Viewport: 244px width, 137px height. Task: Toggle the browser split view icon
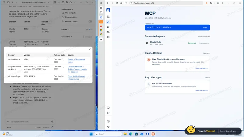[x=126, y=3]
